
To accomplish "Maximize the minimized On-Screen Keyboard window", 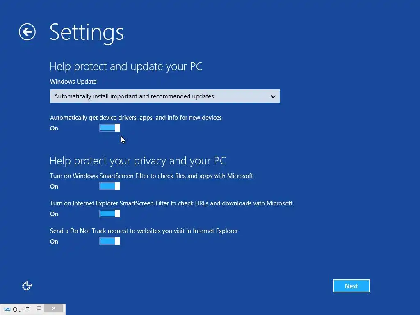I will (x=39, y=308).
